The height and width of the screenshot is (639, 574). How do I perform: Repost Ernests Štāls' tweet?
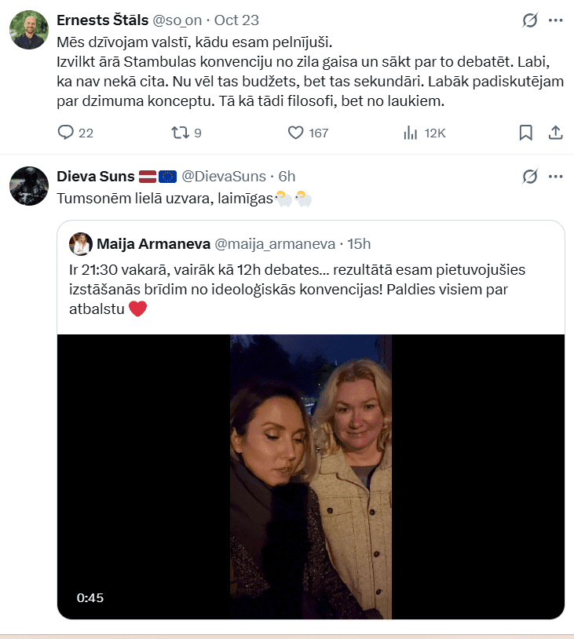[x=180, y=133]
